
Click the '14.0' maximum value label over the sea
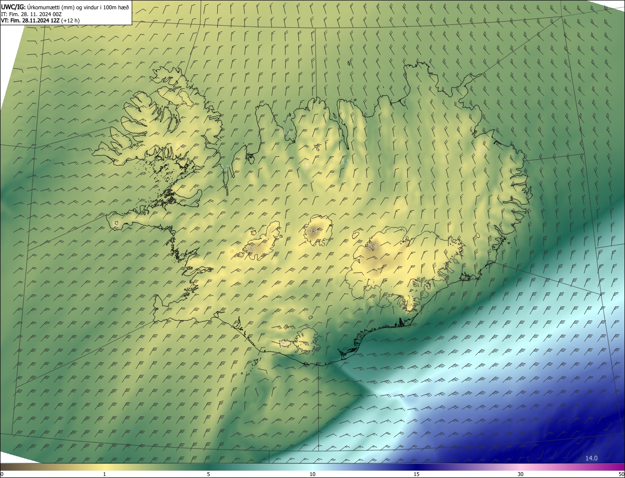(x=591, y=458)
